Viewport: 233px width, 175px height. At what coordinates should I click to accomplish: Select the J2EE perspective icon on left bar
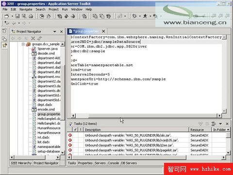(4, 45)
